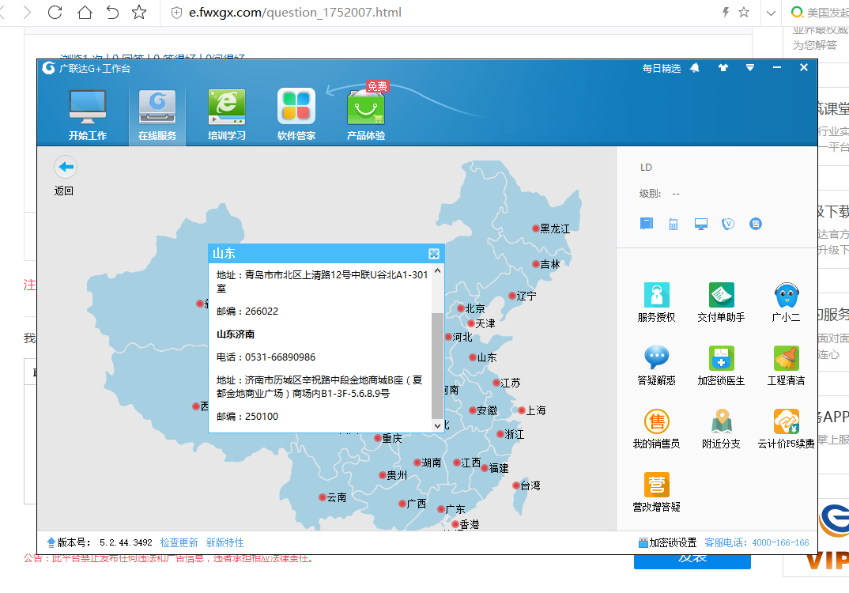Click the browser reload button

(x=55, y=12)
